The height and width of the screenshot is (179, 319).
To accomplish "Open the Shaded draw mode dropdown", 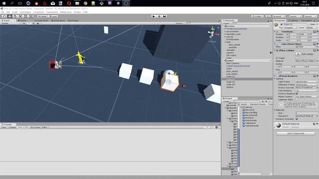I will pos(11,23).
